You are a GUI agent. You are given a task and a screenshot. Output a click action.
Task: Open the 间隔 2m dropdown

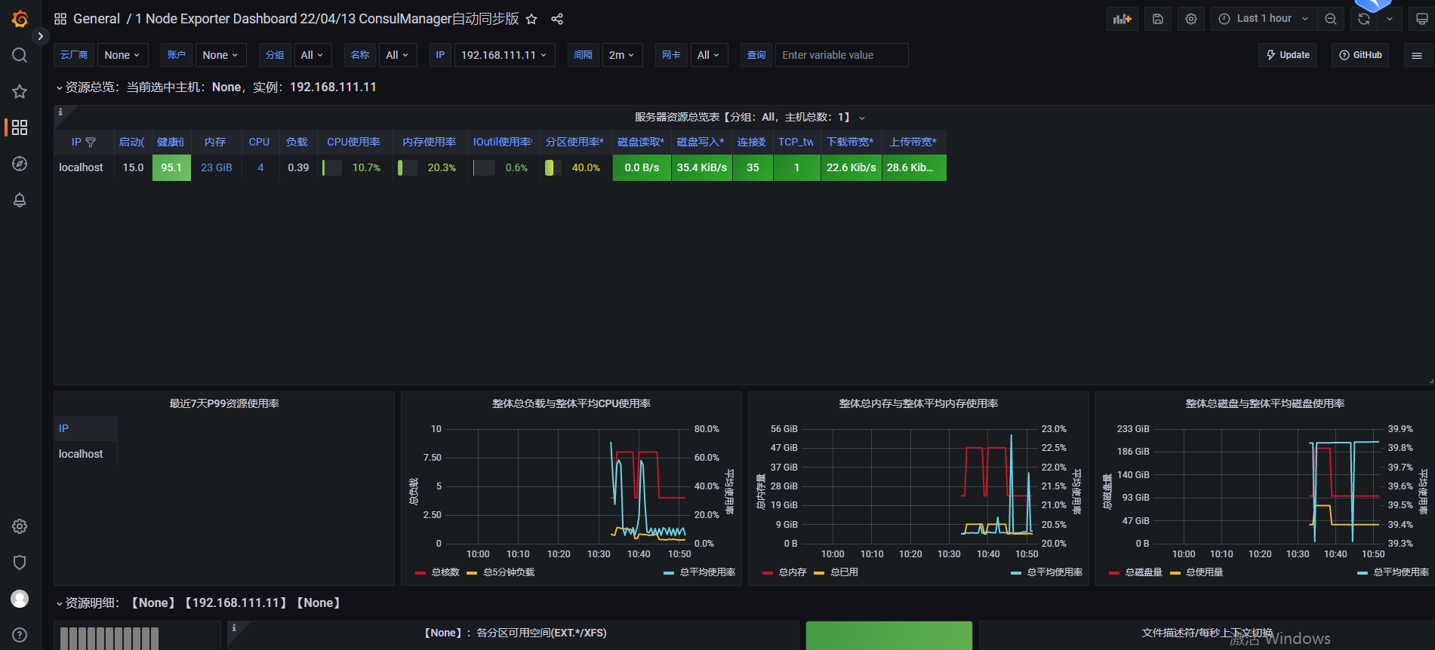point(622,55)
